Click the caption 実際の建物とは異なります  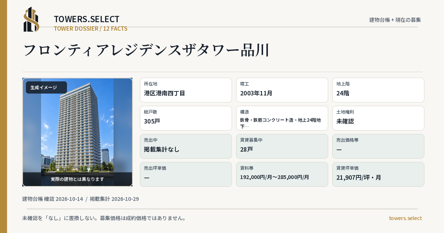pyautogui.click(x=77, y=179)
